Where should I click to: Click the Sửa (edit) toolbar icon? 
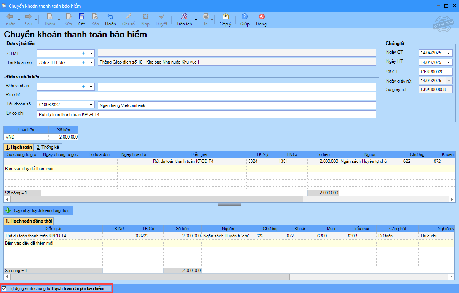point(68,17)
